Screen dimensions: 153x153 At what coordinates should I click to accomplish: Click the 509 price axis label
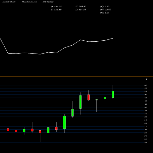146,85
